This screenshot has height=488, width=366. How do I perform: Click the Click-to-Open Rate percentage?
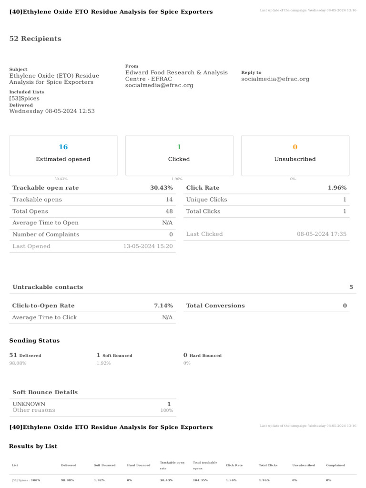(163, 305)
